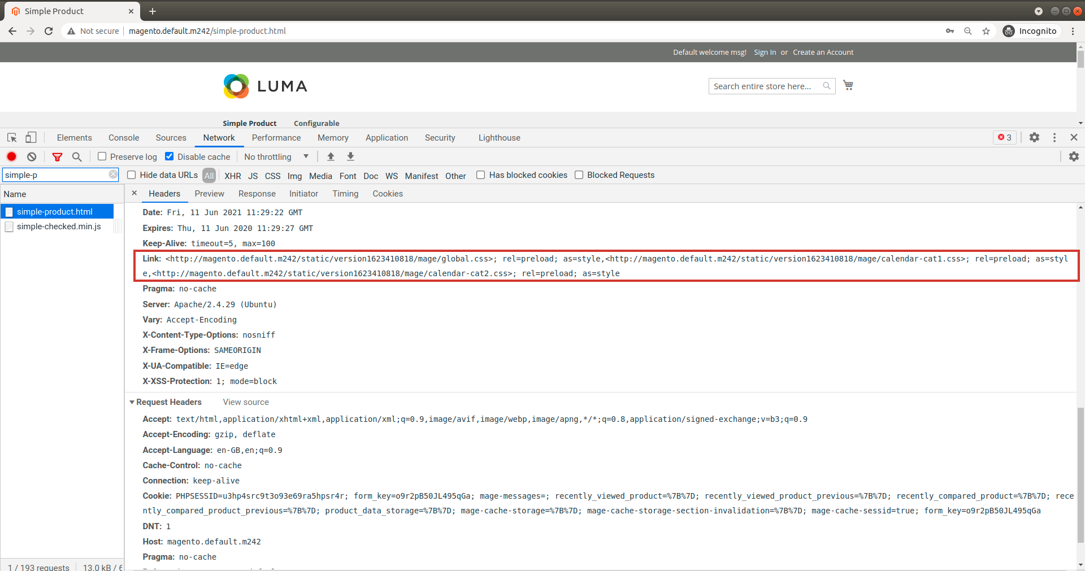Check the Hide data URLs option
Image resolution: width=1085 pixels, height=571 pixels.
132,175
